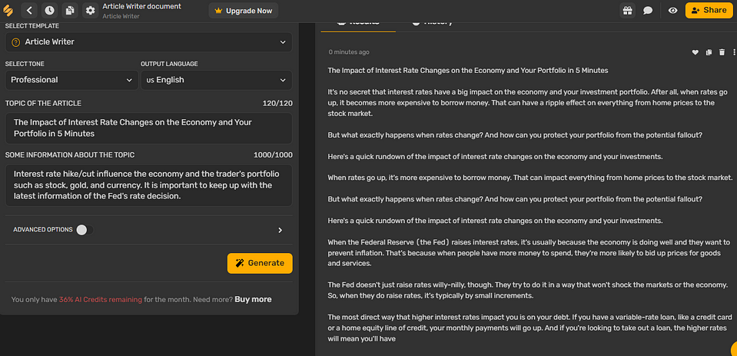Click the Generate button

(x=260, y=263)
